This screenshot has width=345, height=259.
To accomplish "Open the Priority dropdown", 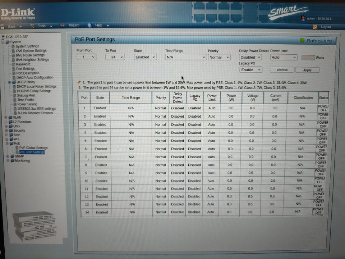I will coord(219,57).
